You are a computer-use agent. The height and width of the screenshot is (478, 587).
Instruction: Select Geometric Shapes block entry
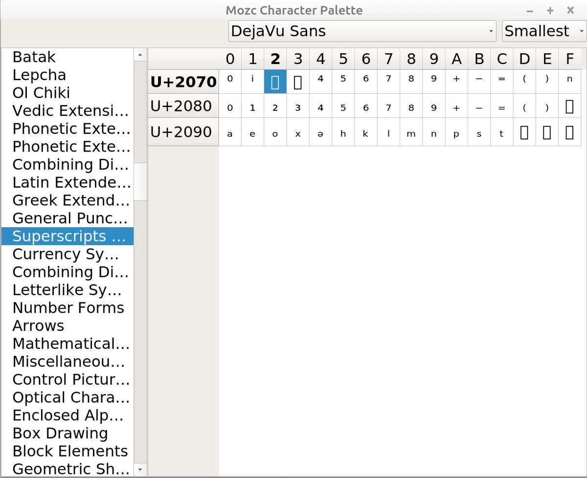68,469
